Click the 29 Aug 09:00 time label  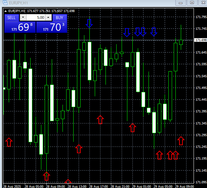184,186
